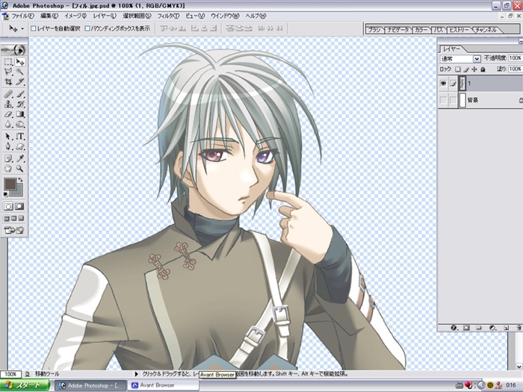Open the ウィンドウ menu
Viewport: 523px width, 392px height.
(225, 16)
